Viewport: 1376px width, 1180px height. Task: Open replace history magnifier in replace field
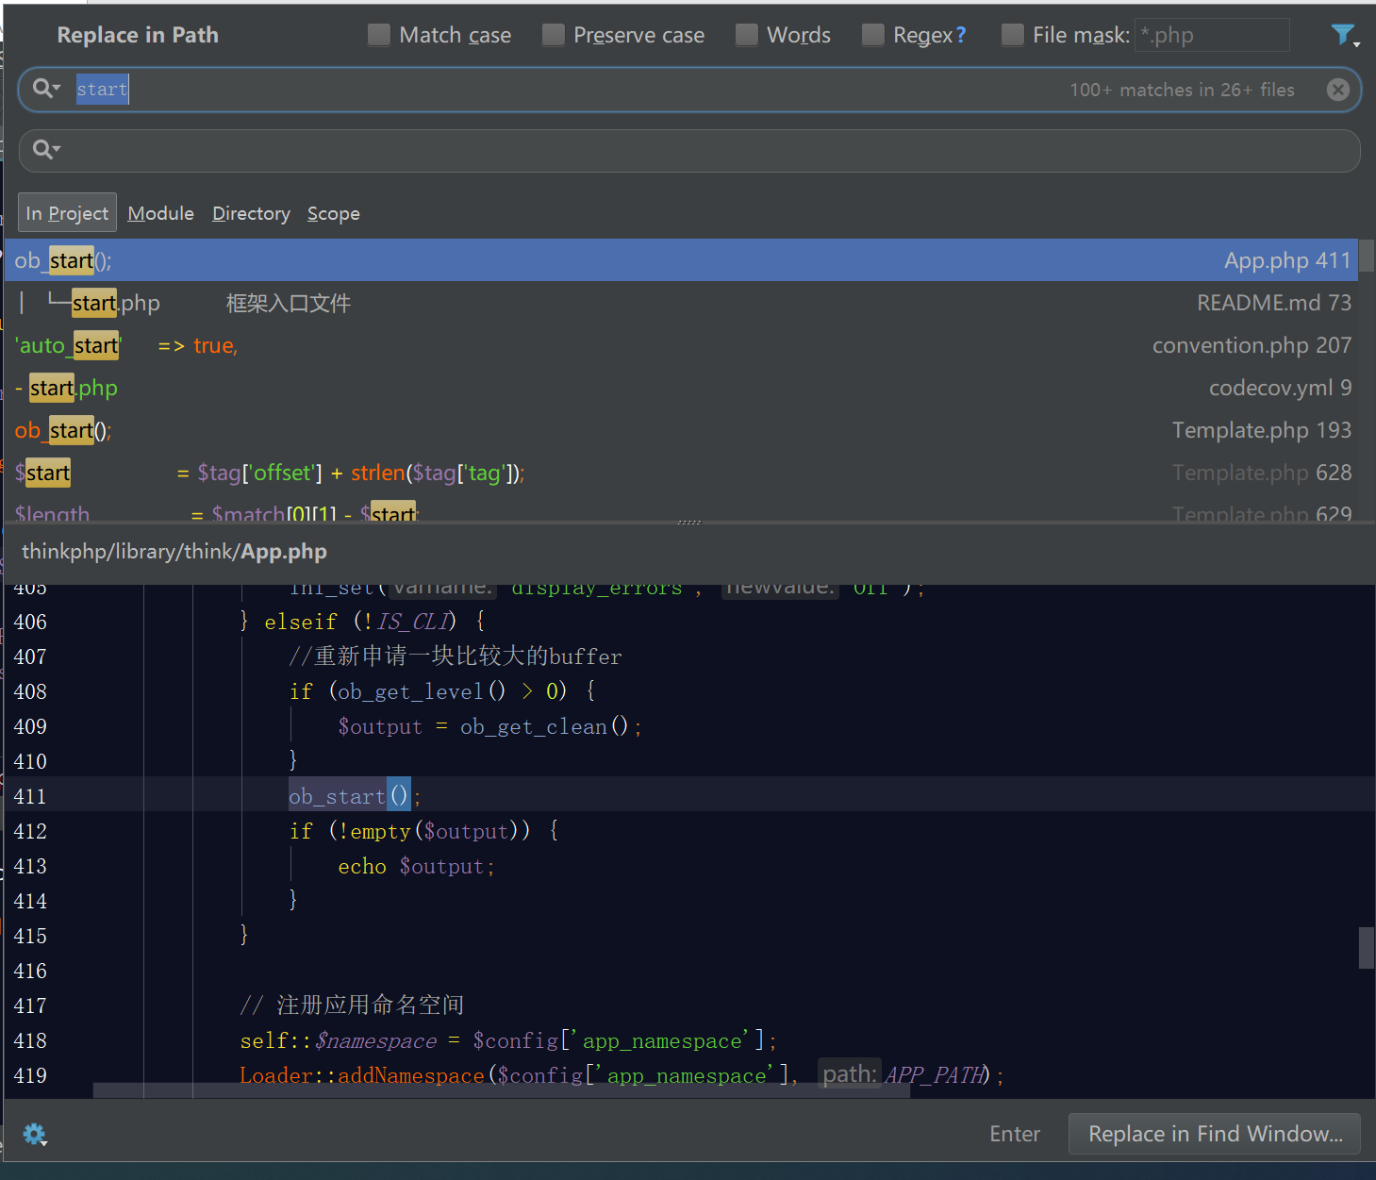coord(45,149)
